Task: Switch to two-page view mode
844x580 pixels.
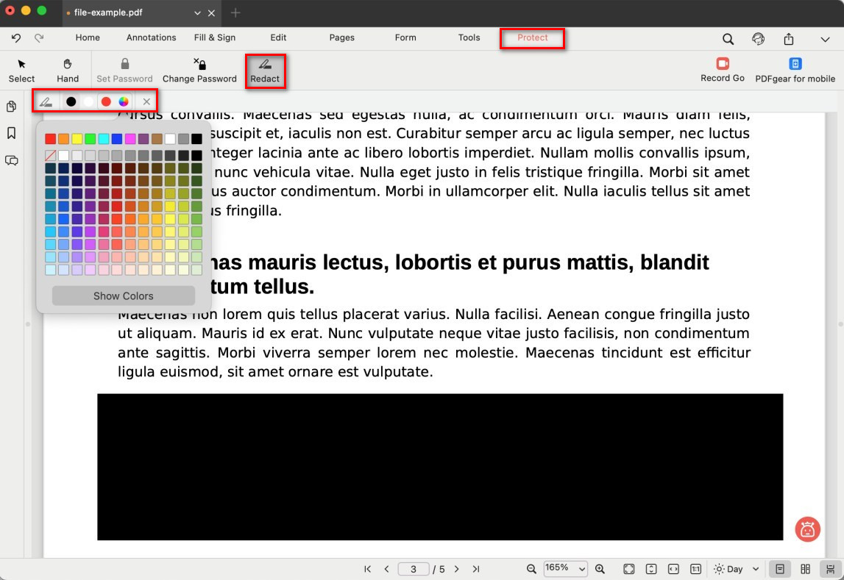Action: coord(806,569)
